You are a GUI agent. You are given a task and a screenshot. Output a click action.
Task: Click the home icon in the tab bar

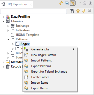(x=3, y=4)
